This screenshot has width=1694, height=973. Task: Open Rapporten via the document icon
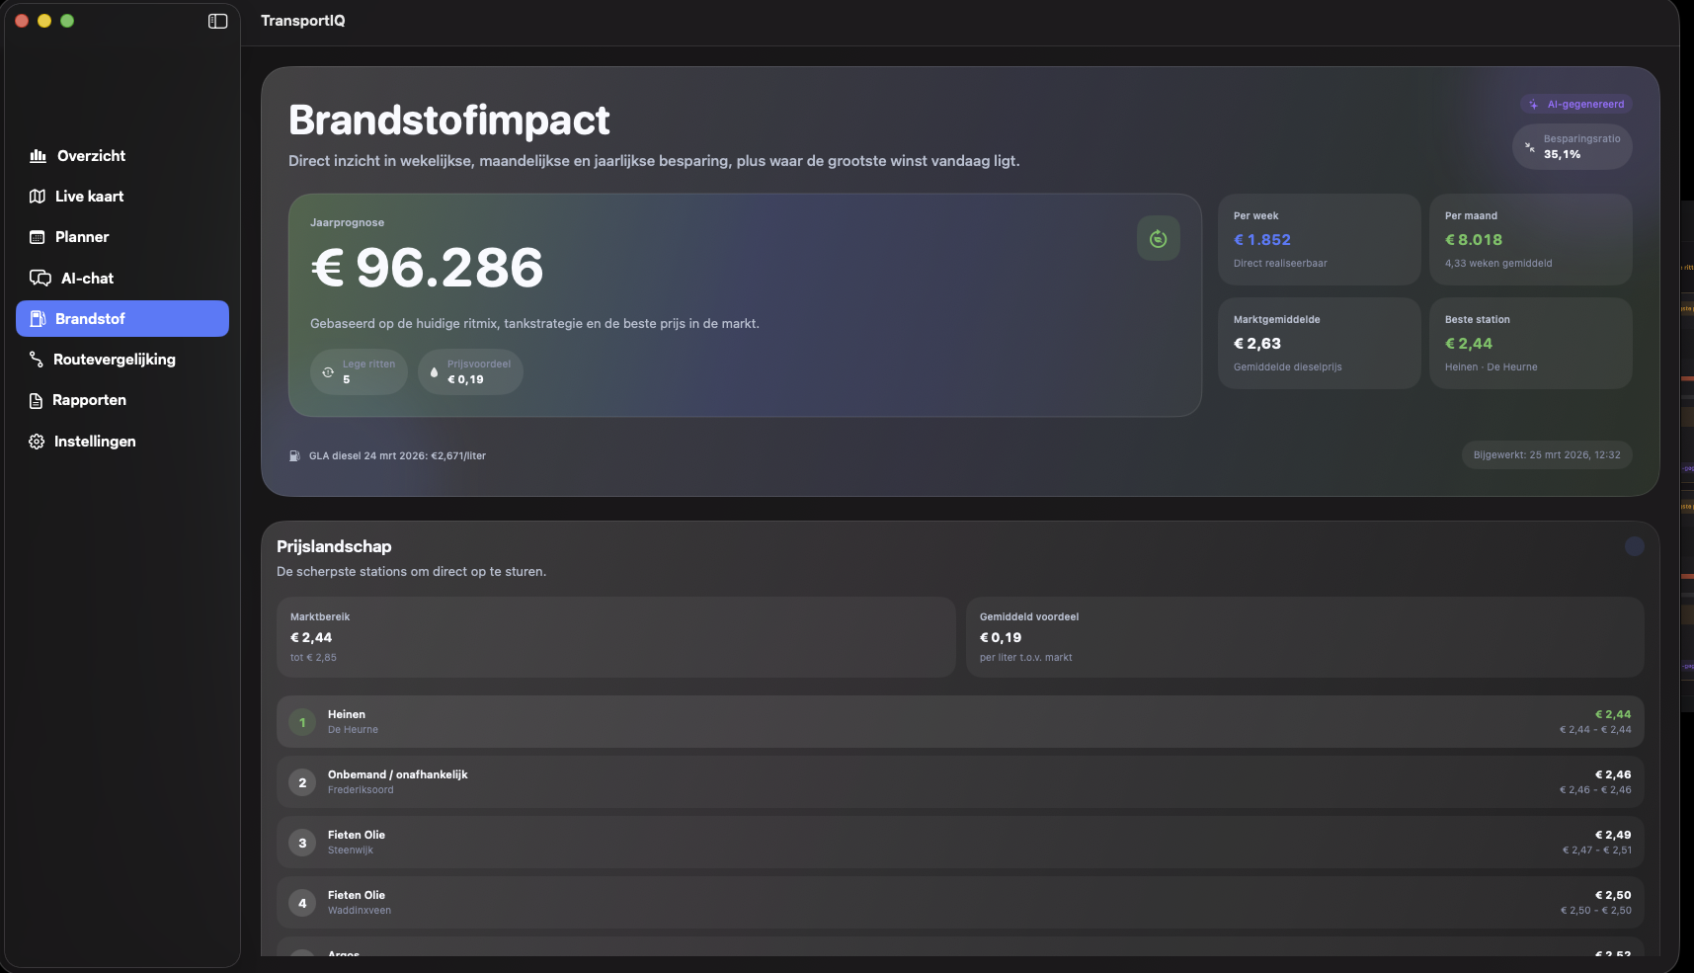(38, 400)
